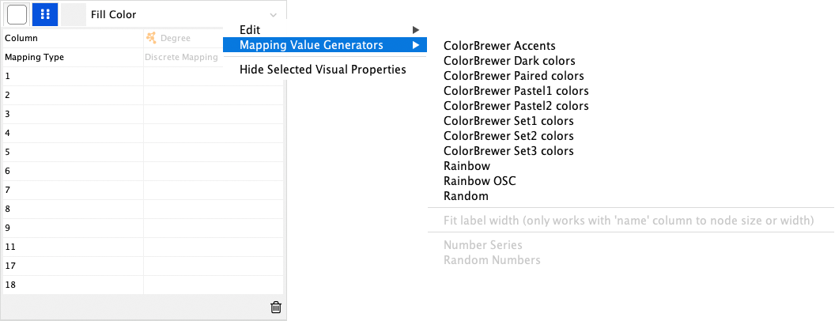This screenshot has height=321, width=835.
Task: Delete mapping using the trash icon
Action: 275,308
